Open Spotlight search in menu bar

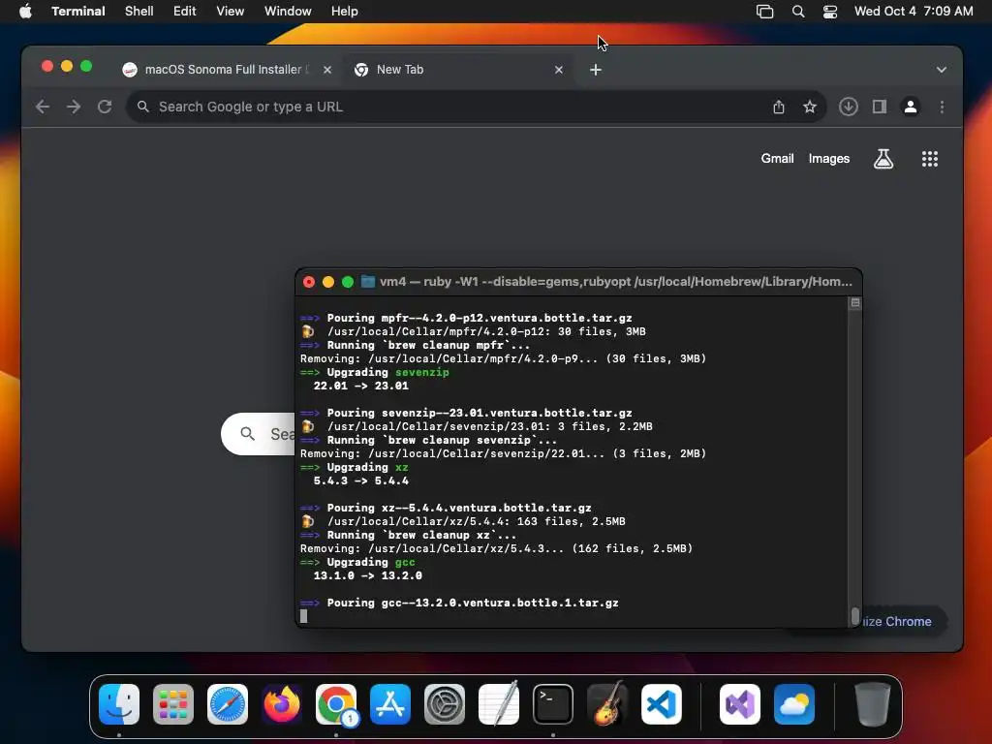798,12
